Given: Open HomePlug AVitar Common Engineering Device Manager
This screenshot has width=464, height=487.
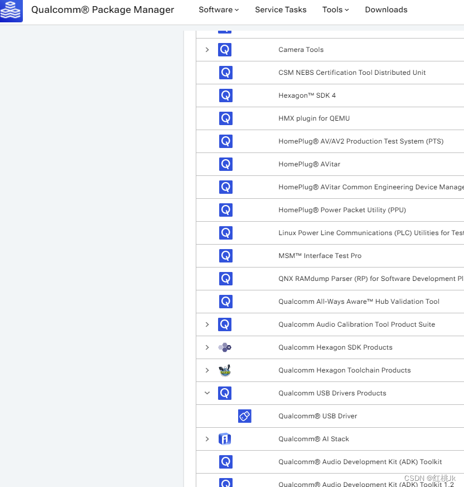Looking at the screenshot, I should pyautogui.click(x=371, y=187).
